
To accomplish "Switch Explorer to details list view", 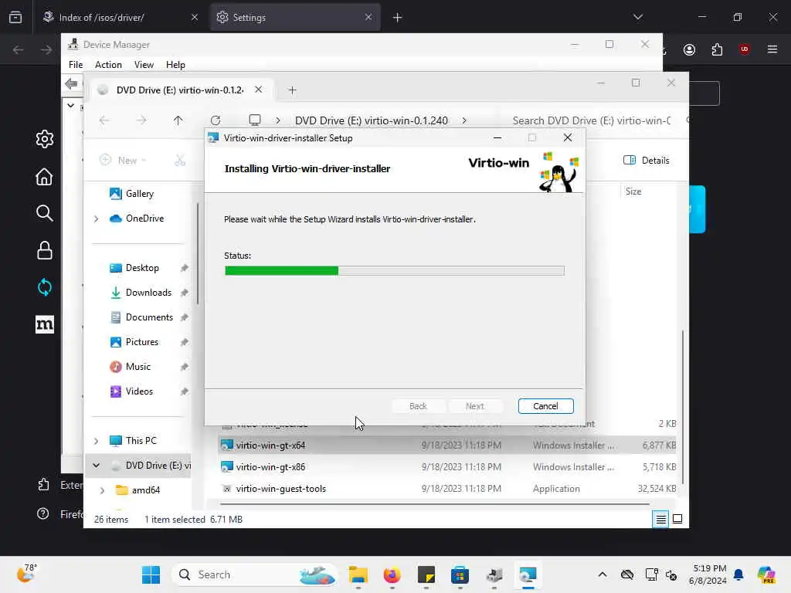I will click(660, 519).
